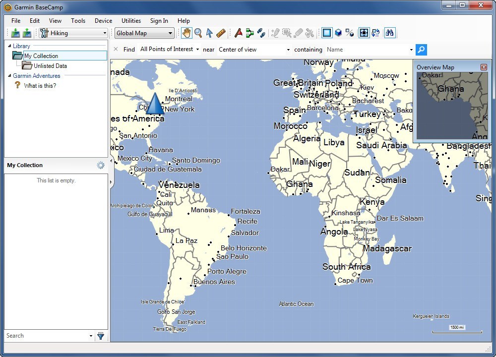Click the Cape Town map label
This screenshot has height=357, width=496.
pos(355,281)
